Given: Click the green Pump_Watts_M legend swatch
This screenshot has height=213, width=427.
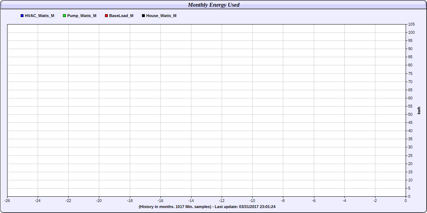Looking at the screenshot, I should click(x=64, y=16).
